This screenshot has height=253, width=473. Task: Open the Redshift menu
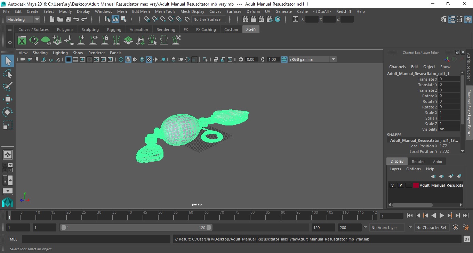click(343, 11)
